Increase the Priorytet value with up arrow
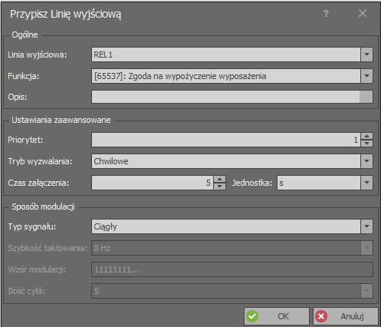The height and width of the screenshot is (327, 381). pos(366,136)
